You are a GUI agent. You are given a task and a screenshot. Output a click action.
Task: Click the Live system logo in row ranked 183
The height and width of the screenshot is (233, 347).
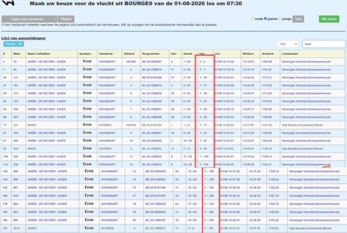(89, 212)
